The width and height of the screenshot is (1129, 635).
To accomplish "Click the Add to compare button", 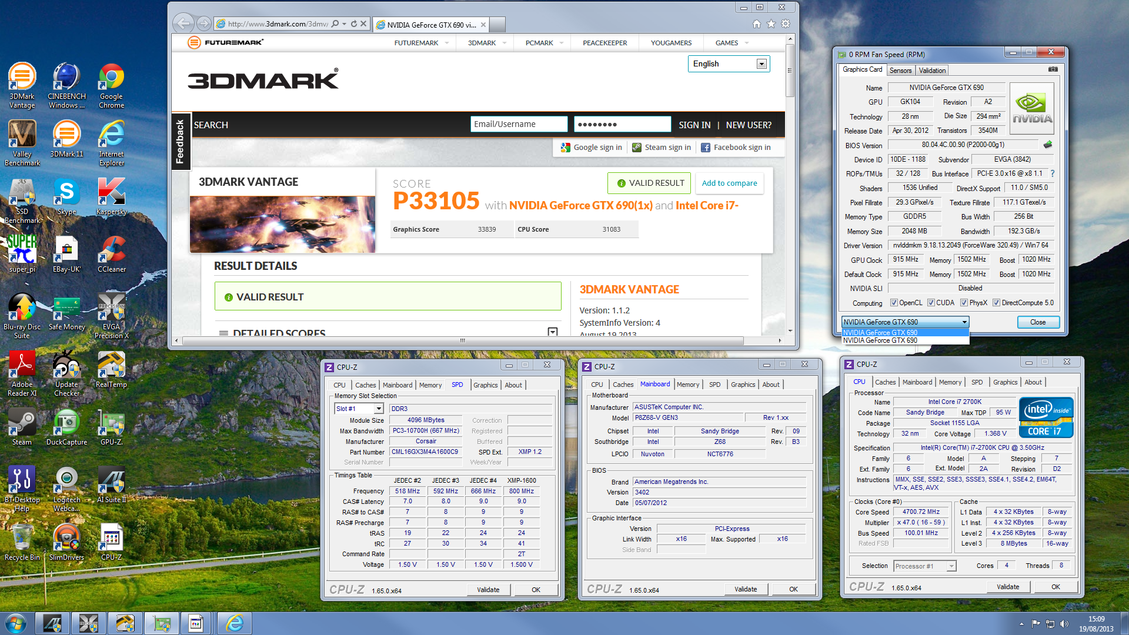I will 729,183.
